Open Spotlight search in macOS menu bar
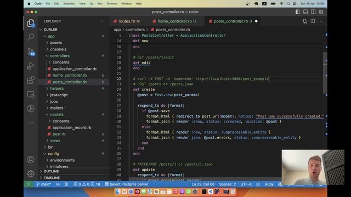The width and height of the screenshot is (351, 197). 288,4
